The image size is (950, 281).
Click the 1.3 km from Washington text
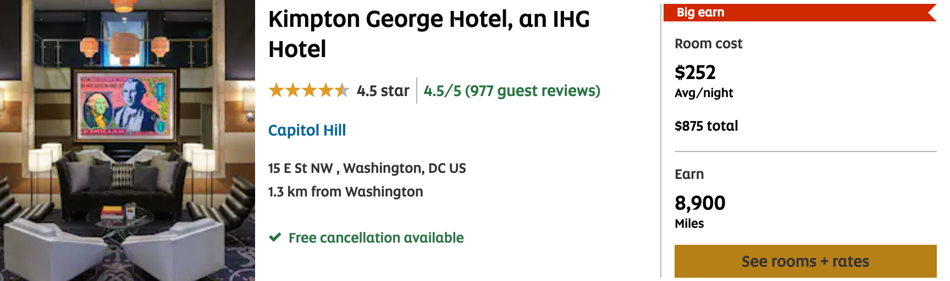pos(345,192)
